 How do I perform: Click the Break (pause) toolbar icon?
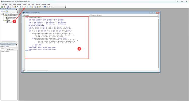(x=28, y=7)
